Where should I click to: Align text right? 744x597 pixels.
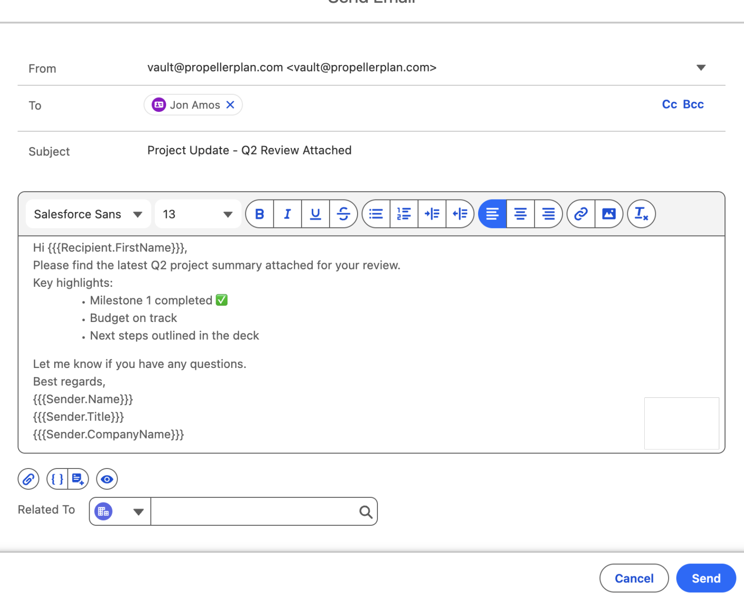point(548,214)
